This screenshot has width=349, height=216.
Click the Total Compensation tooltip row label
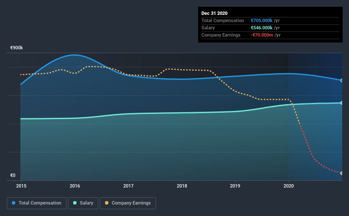(x=223, y=20)
